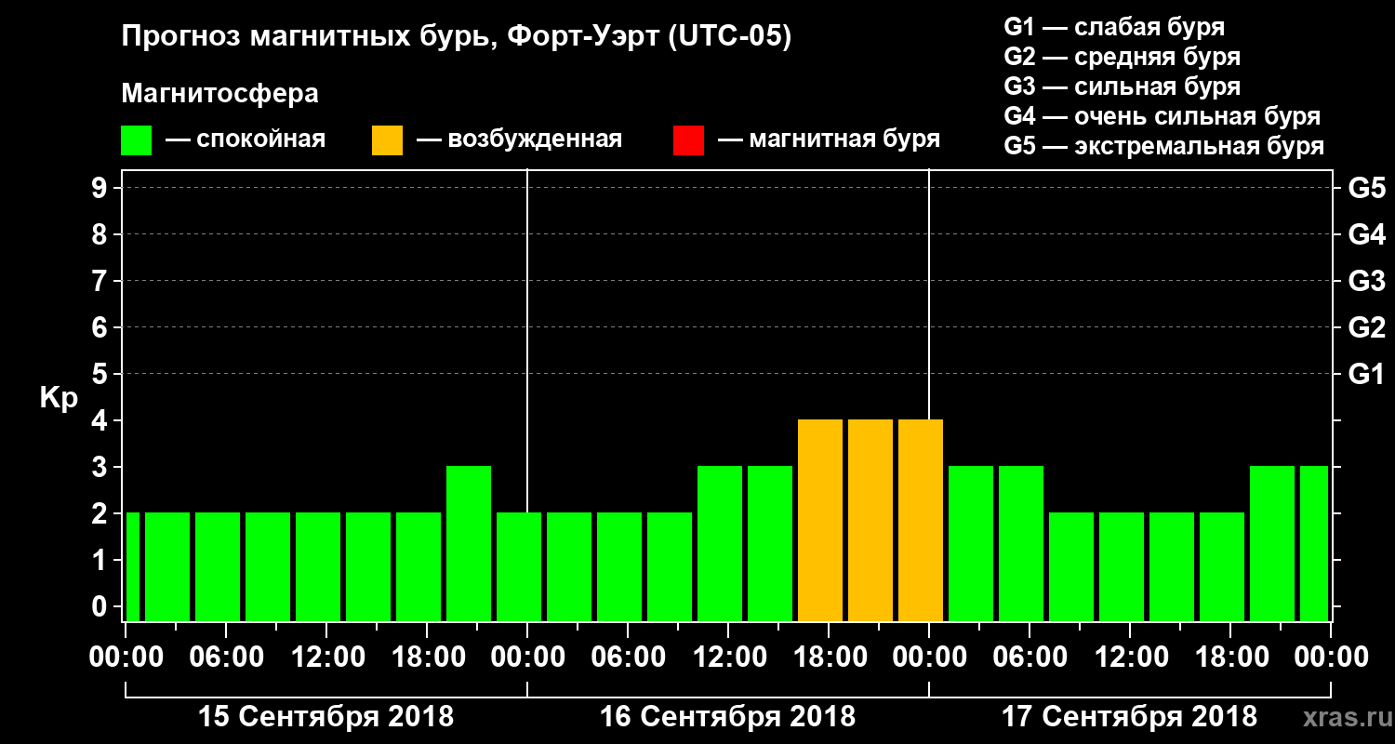Click the '15 Сентября 2018' date label
The height and width of the screenshot is (744, 1395).
pyautogui.click(x=326, y=717)
